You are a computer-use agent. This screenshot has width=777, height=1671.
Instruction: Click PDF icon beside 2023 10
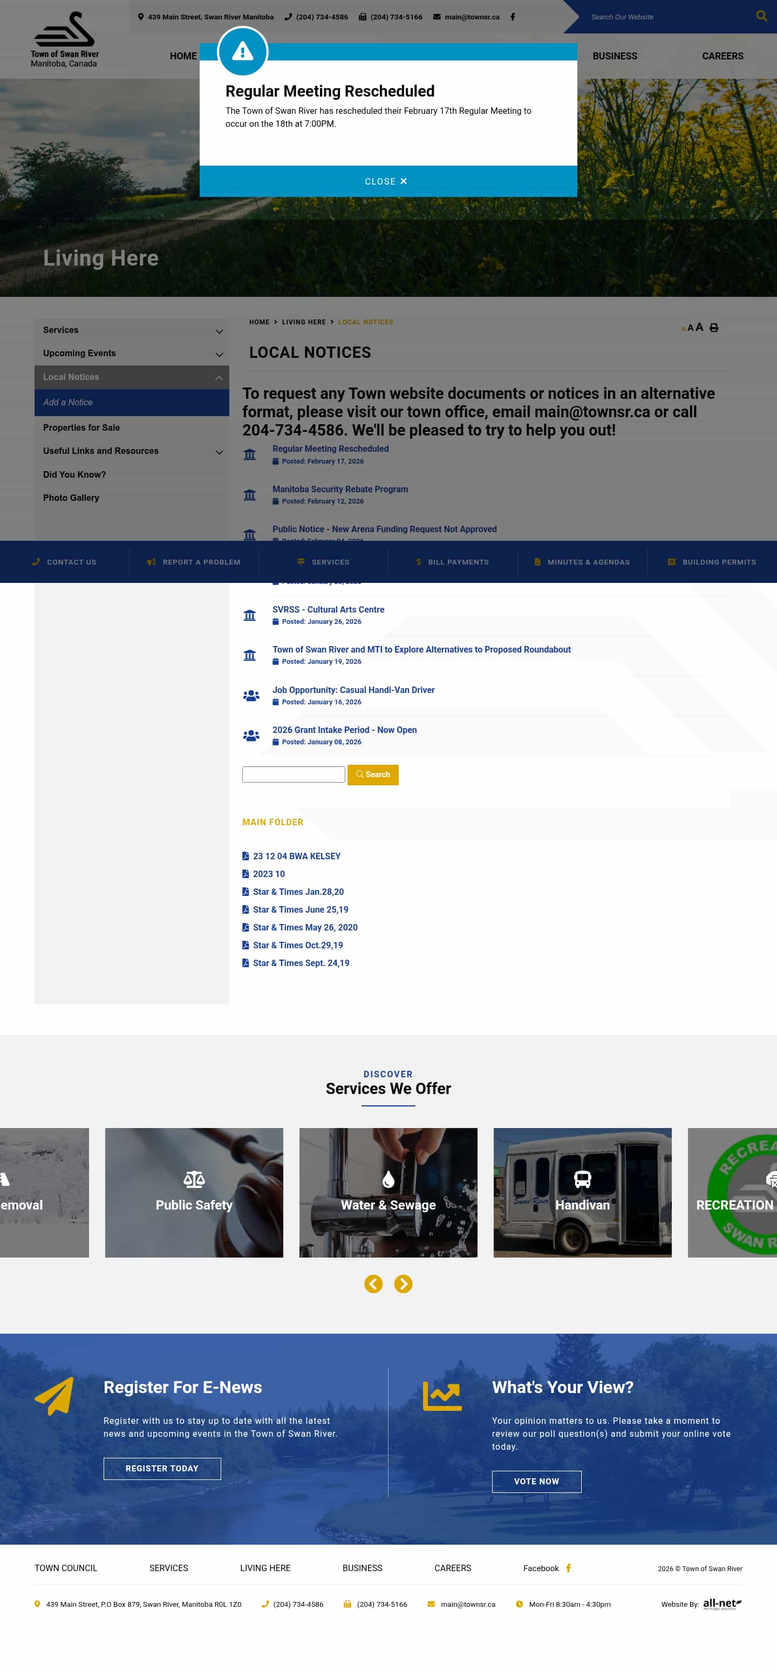[x=246, y=874]
